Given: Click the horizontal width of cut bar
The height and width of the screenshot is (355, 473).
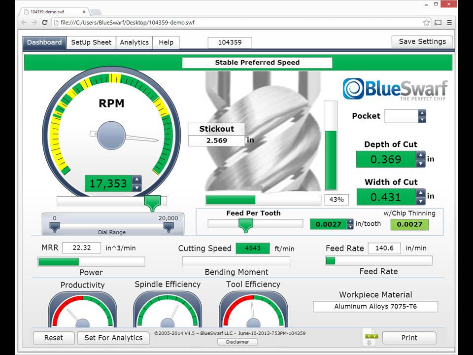Looking at the screenshot, I should point(263,200).
